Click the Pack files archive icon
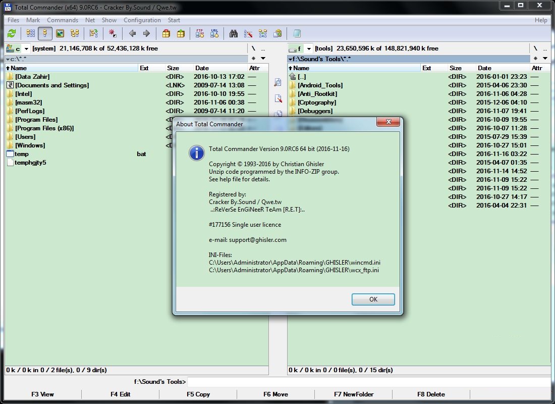555x404 pixels. pyautogui.click(x=166, y=34)
